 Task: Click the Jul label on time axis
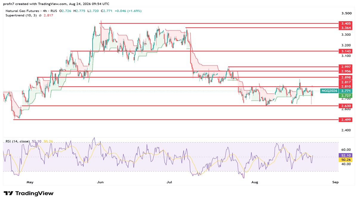click(169, 182)
